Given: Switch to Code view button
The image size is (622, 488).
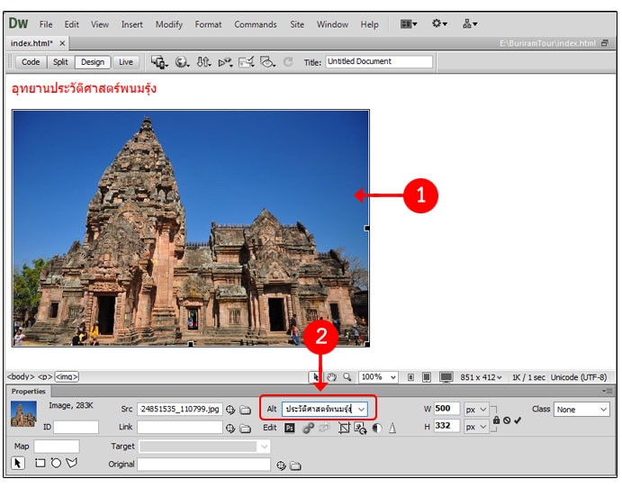Looking at the screenshot, I should tap(31, 62).
